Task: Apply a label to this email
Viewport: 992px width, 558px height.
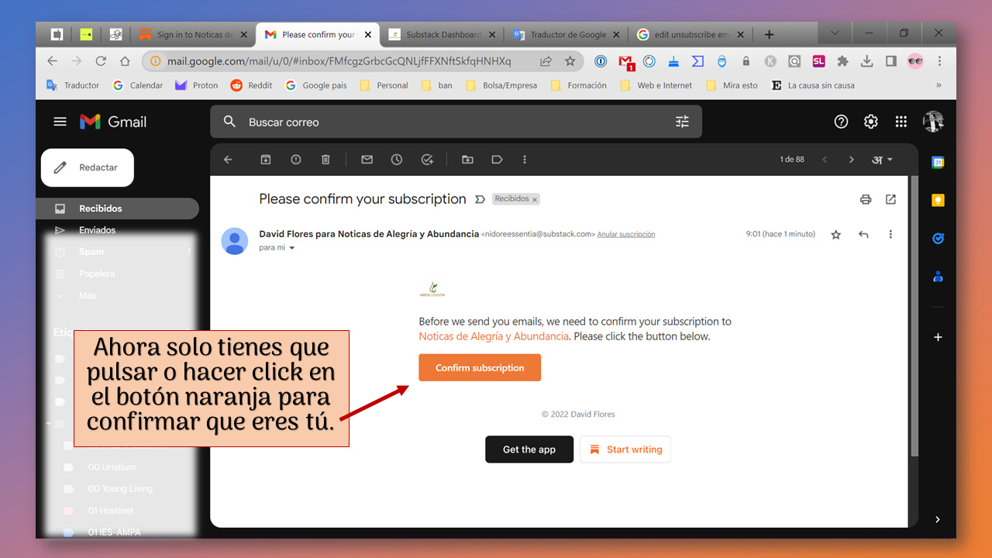Action: point(497,160)
